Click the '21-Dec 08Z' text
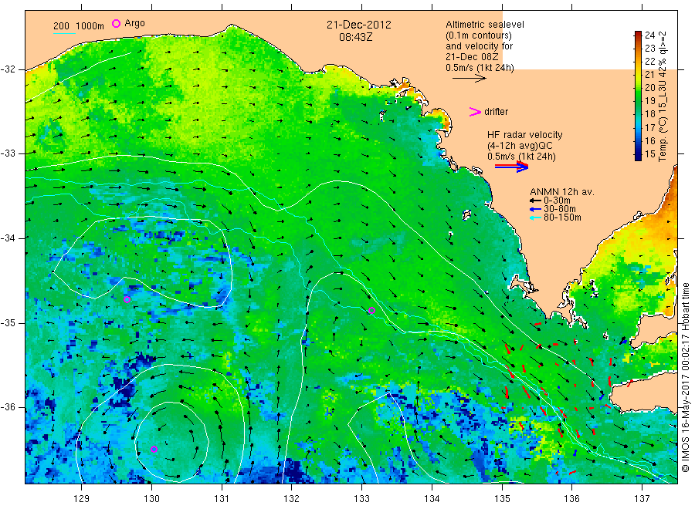This screenshot has width=695, height=509. (472, 57)
